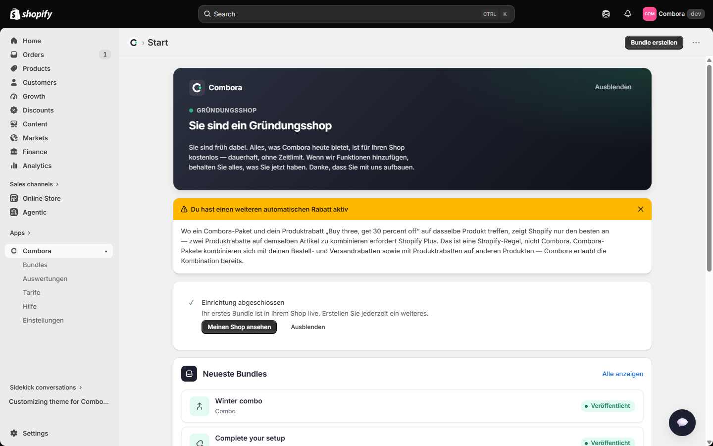Click Ausblenden next to Meinen Shop ansehen
Screen dimensions: 713x446
pyautogui.click(x=308, y=327)
